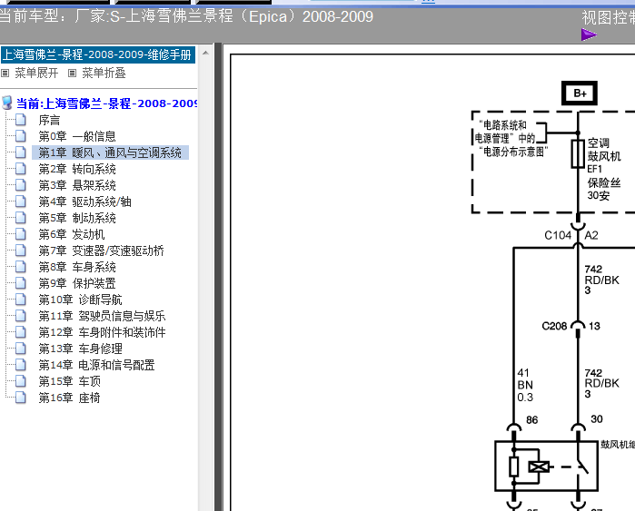Viewport: 635px width, 511px height.
Task: Click the computer icon of root node
Action: pyautogui.click(x=7, y=103)
